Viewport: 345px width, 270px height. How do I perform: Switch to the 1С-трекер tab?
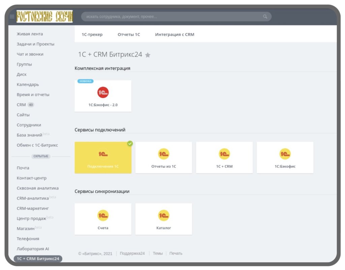pos(92,35)
